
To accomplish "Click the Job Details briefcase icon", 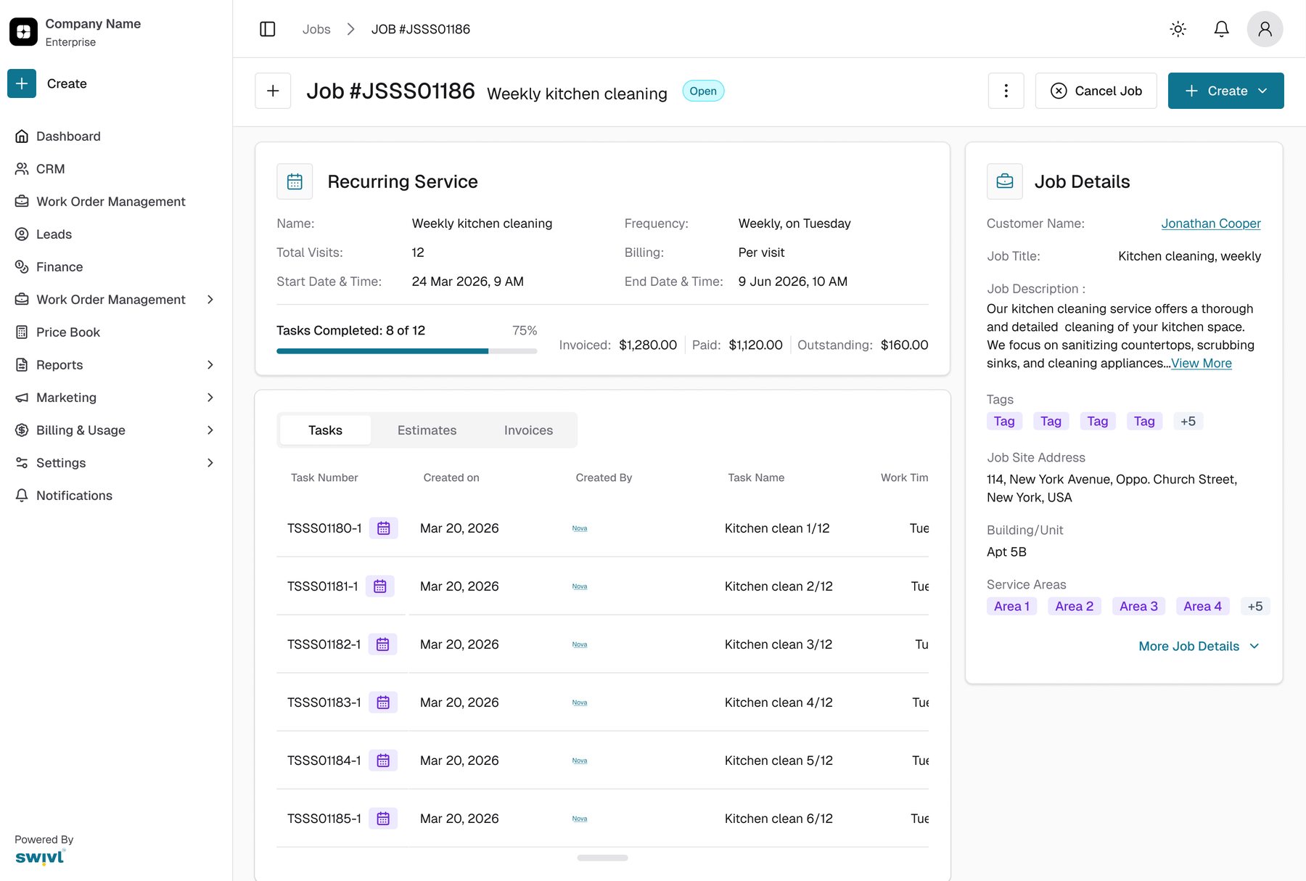I will [x=1005, y=181].
